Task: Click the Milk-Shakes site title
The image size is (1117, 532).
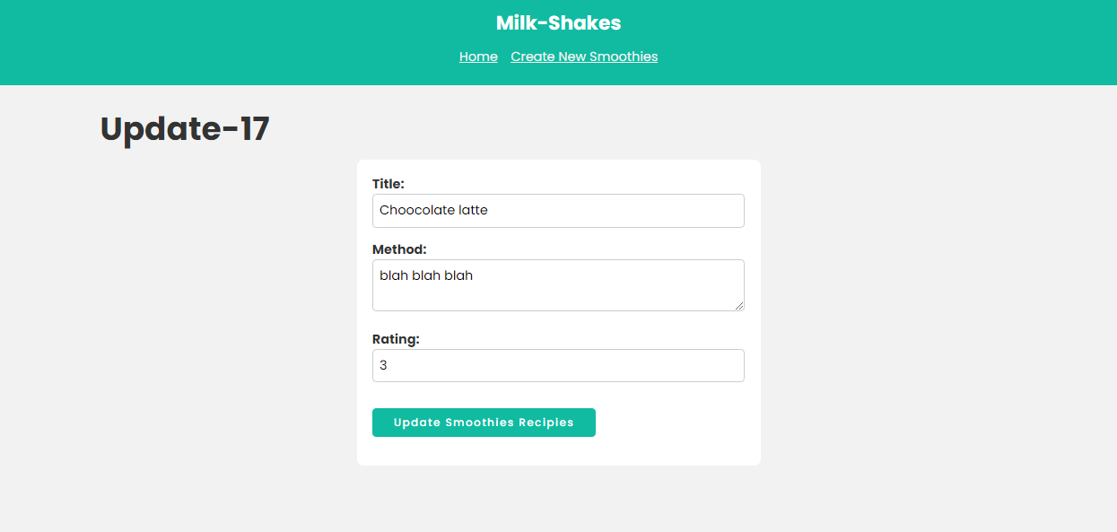Action: pos(558,22)
